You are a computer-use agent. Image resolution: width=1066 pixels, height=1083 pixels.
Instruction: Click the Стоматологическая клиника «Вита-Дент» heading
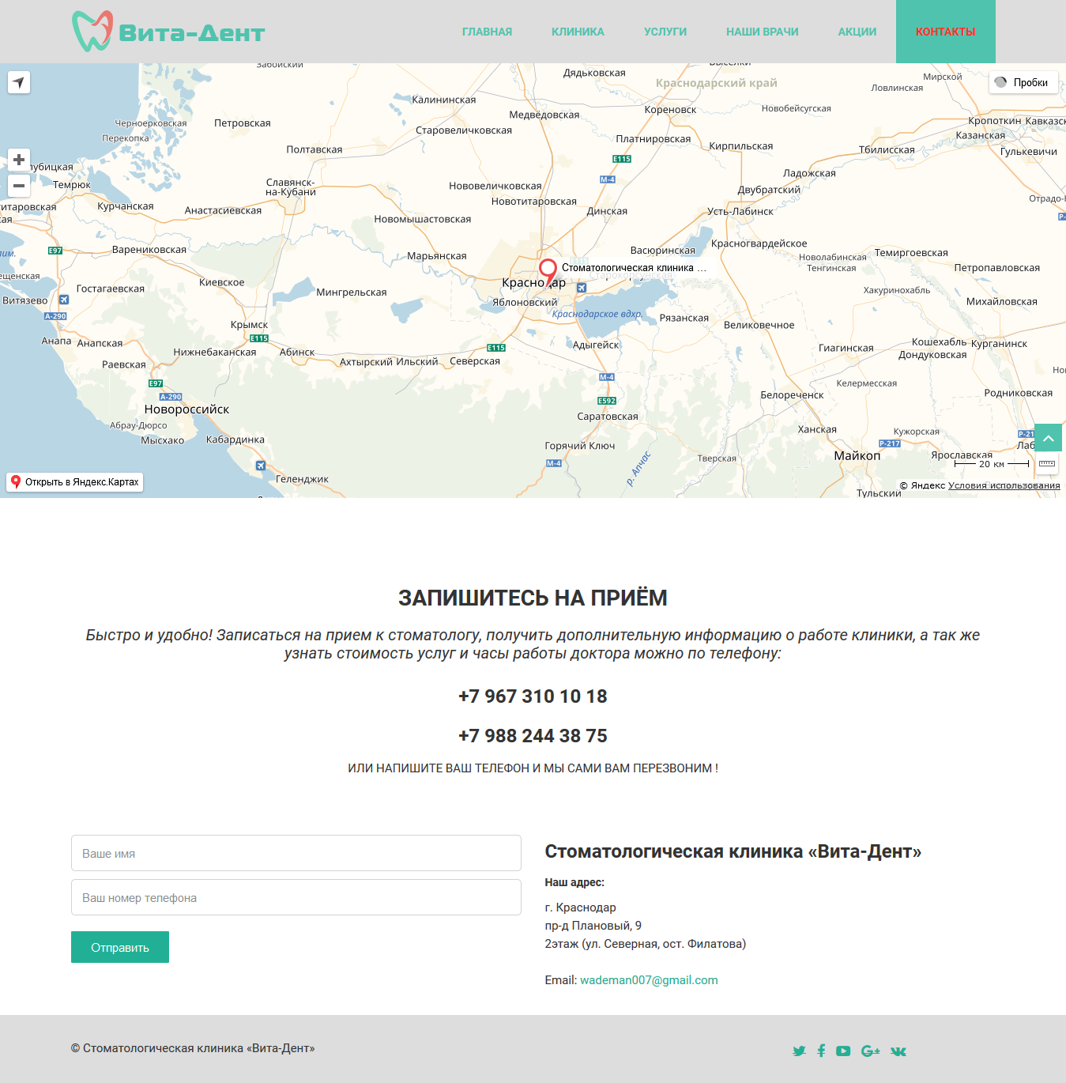click(x=733, y=851)
